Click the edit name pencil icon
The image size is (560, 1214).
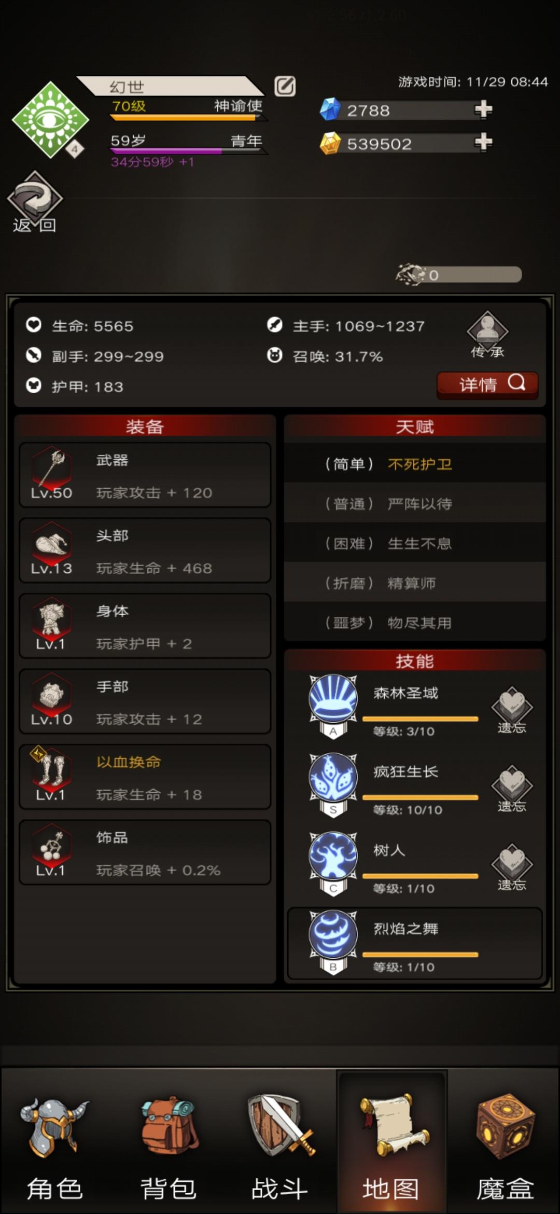click(285, 86)
